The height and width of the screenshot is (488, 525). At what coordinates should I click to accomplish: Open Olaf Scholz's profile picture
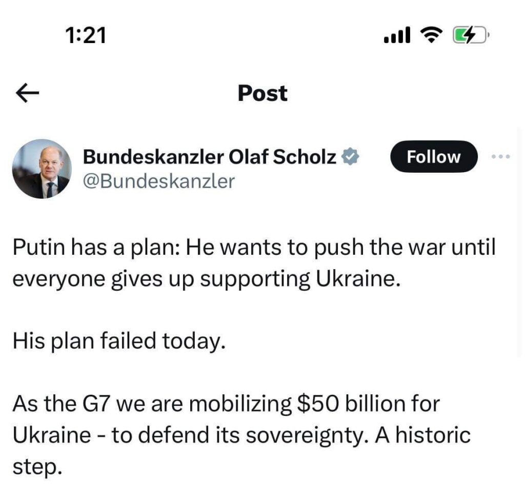pos(42,169)
